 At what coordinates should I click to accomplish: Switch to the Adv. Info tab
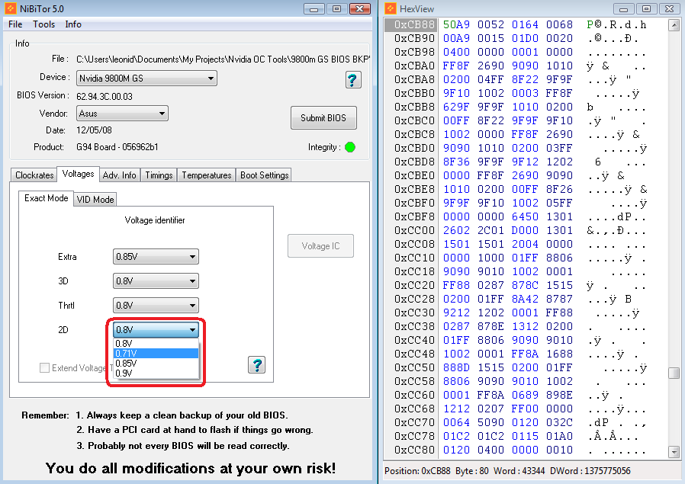coord(120,175)
